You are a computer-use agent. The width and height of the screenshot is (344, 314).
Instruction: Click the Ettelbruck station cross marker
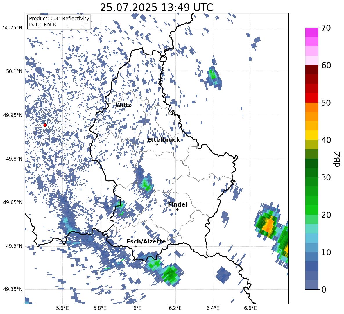pos(157,145)
